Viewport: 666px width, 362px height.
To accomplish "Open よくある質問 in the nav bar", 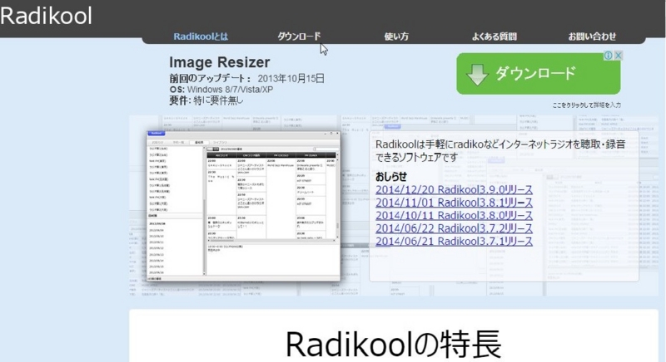I will 494,37.
